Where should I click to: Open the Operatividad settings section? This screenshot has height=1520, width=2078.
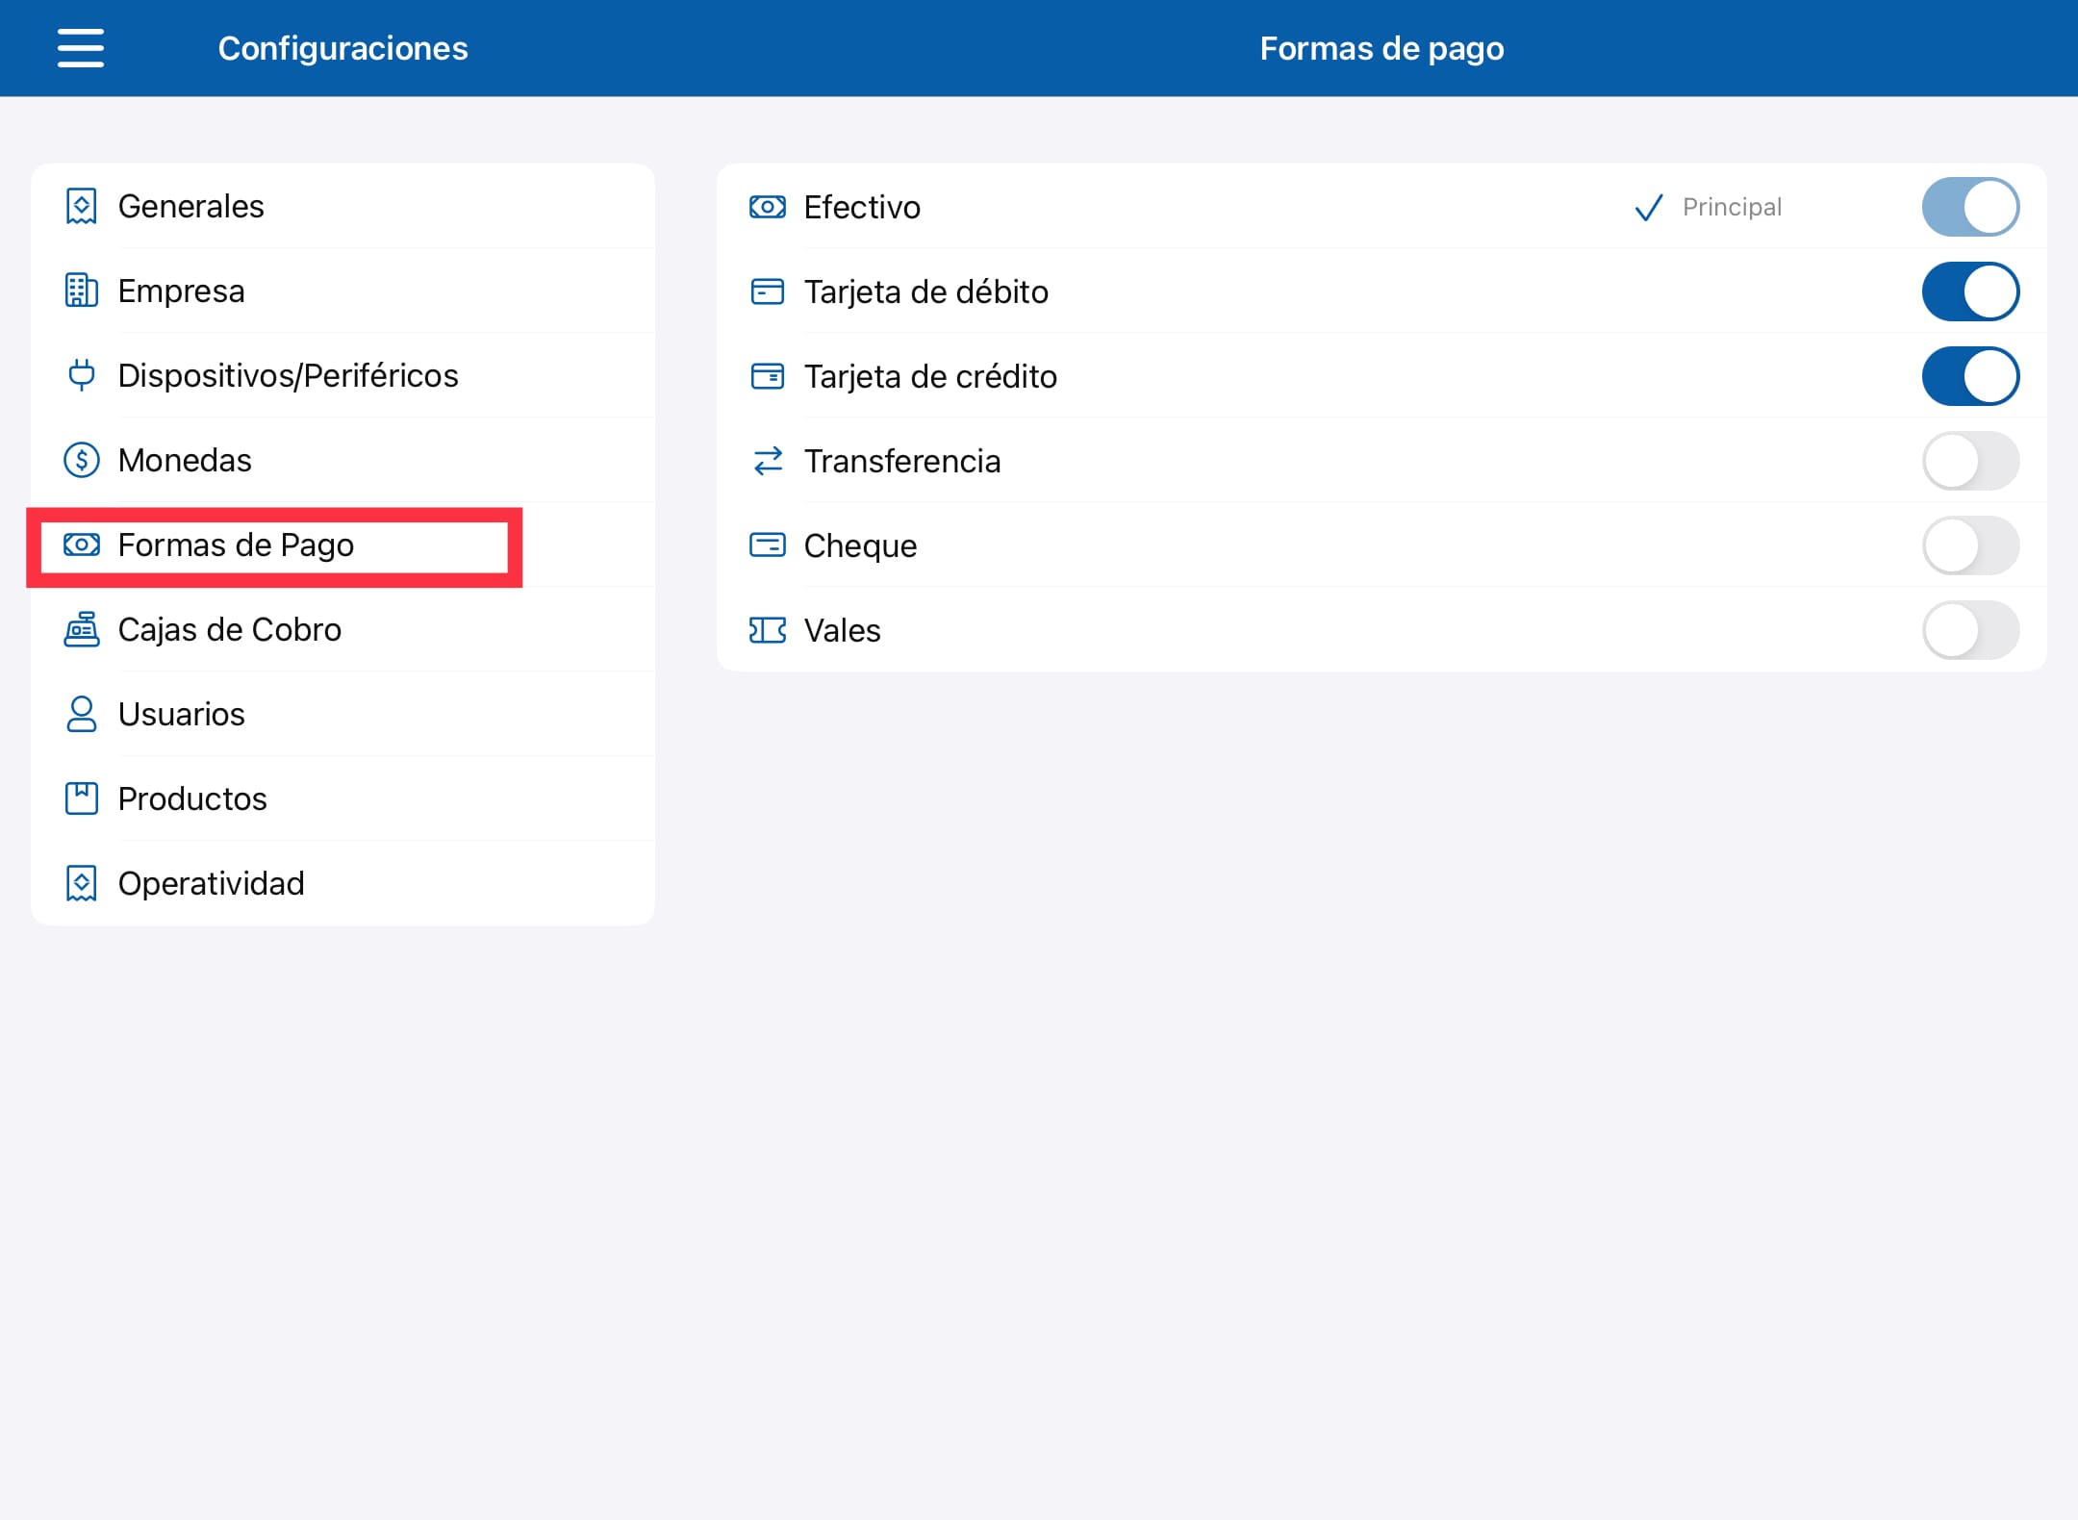pyautogui.click(x=342, y=883)
